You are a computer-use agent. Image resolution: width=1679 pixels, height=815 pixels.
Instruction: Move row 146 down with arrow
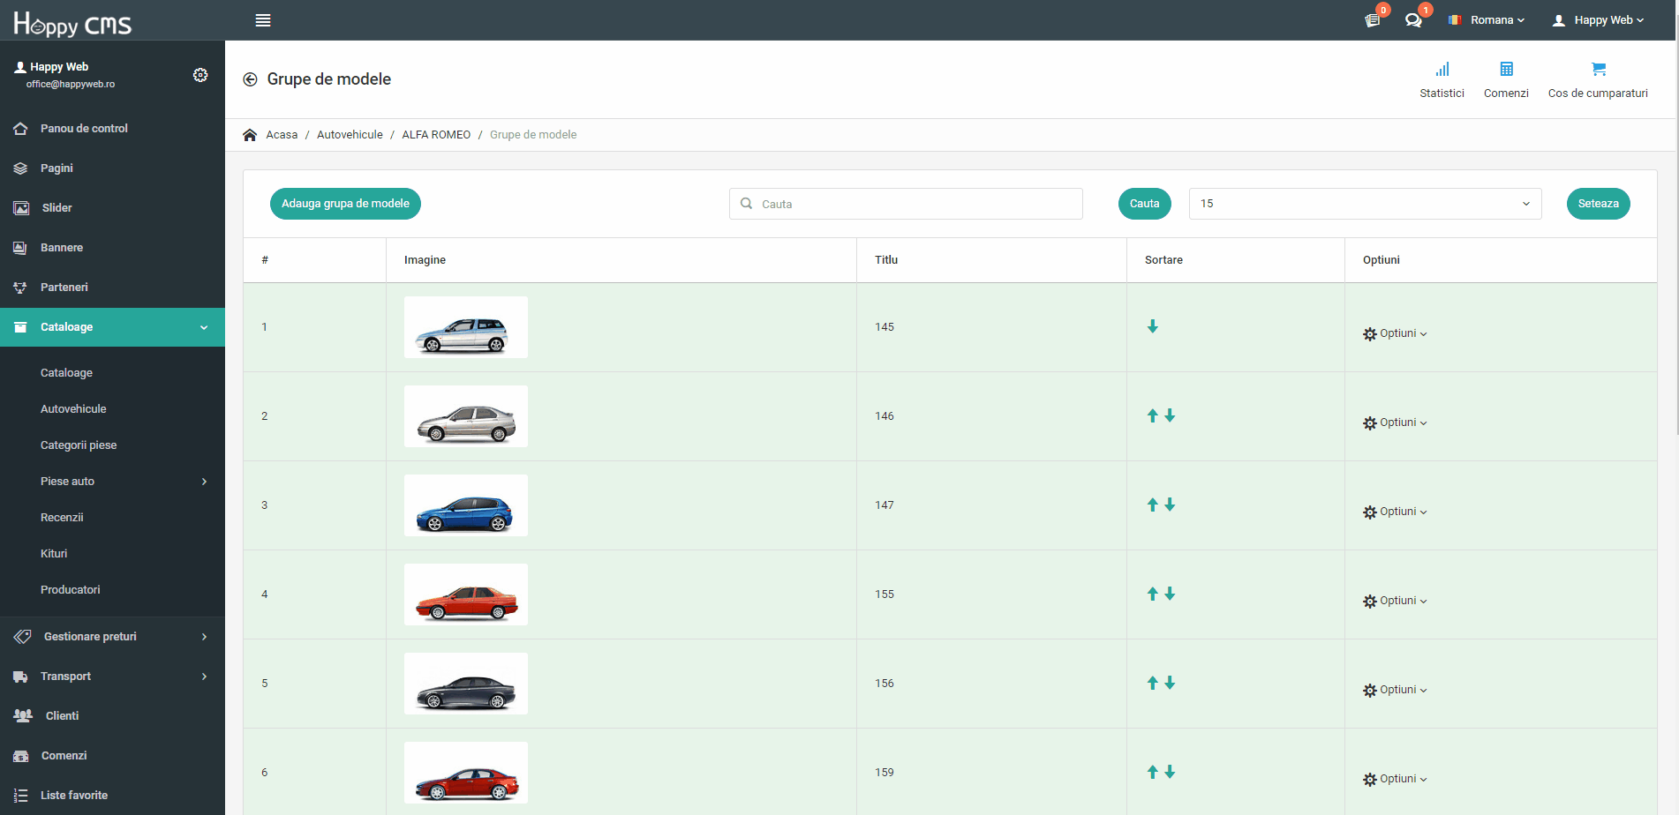(x=1170, y=415)
